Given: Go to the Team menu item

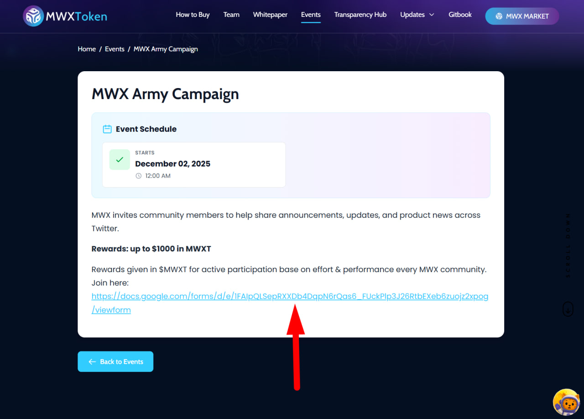Looking at the screenshot, I should click(231, 15).
